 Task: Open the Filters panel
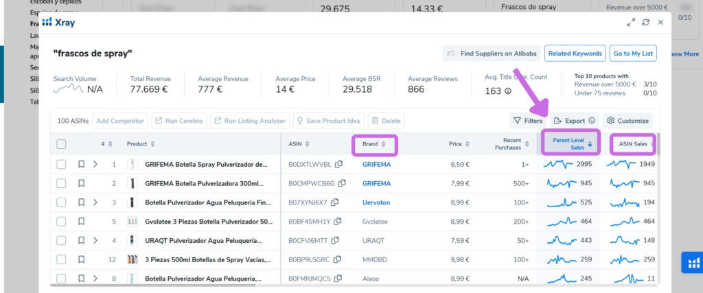tap(528, 121)
